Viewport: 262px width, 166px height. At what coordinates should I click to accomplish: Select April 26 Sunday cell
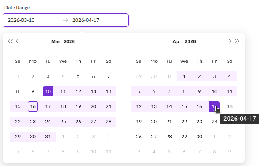pos(139,137)
